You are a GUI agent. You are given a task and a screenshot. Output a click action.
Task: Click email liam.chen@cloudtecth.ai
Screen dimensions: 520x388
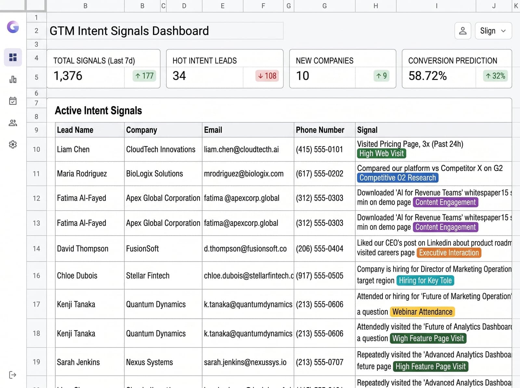[241, 149]
